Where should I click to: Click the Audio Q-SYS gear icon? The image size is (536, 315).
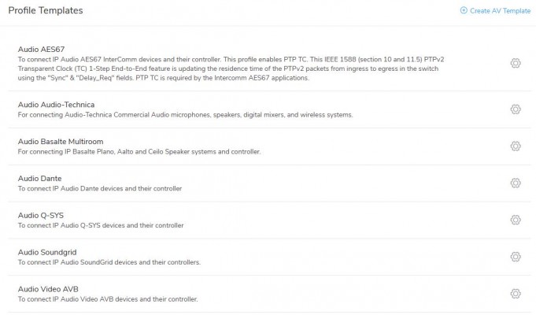pos(516,220)
